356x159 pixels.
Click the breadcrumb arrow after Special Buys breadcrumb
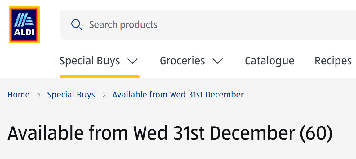coord(104,95)
